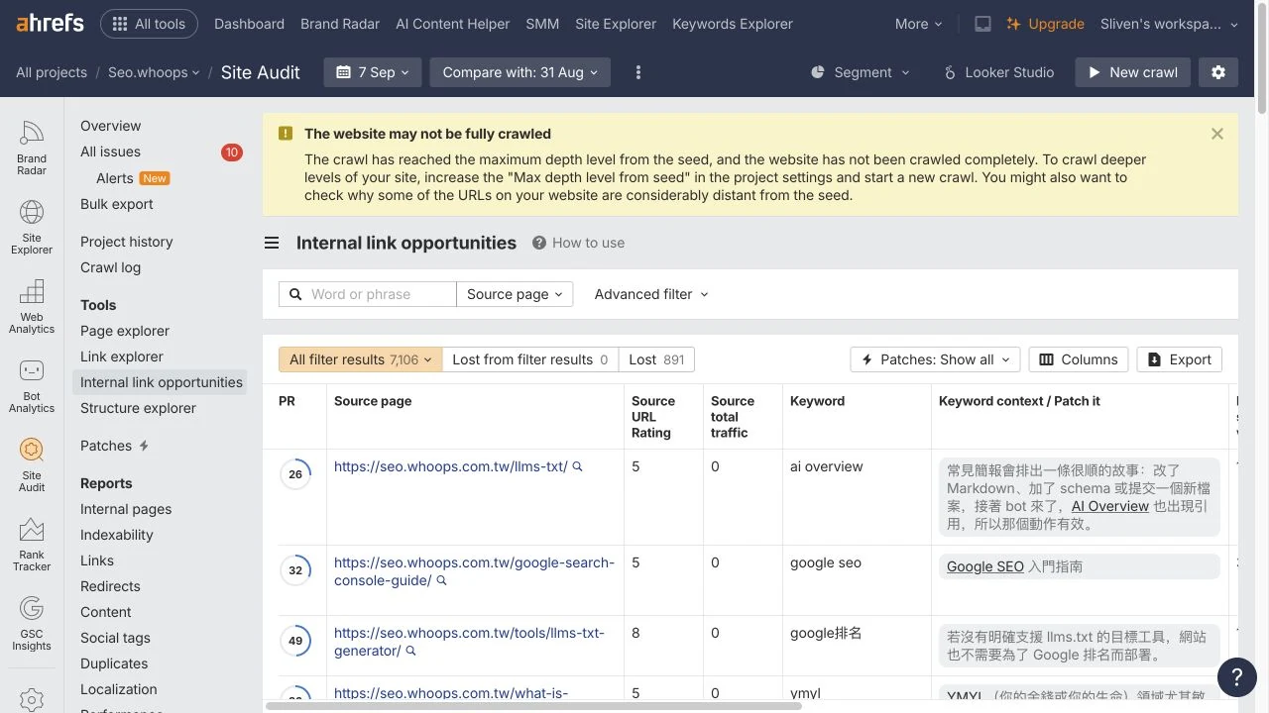Open the Indexability report
This screenshot has width=1269, height=713.
click(x=117, y=535)
